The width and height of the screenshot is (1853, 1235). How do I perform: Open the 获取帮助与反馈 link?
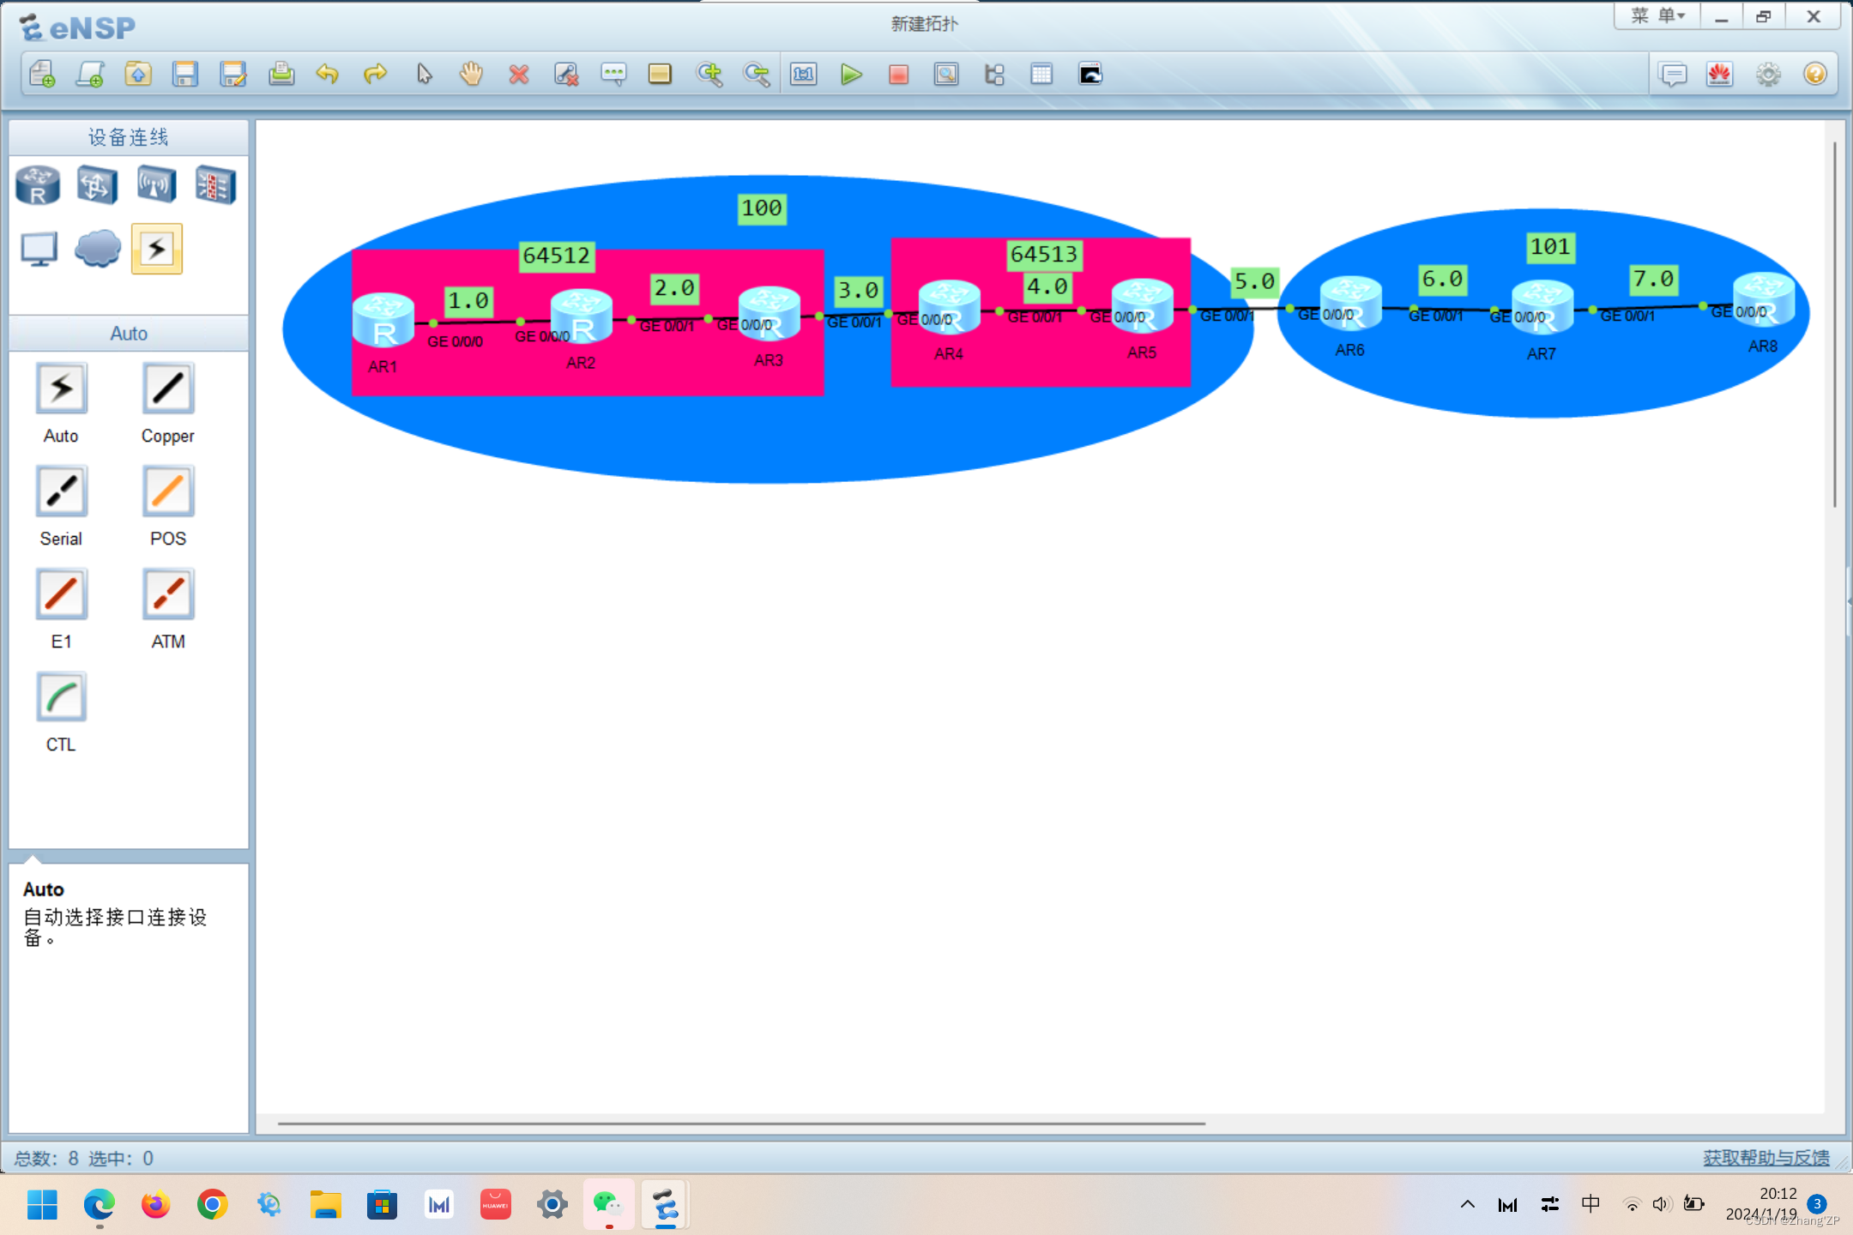pos(1765,1158)
